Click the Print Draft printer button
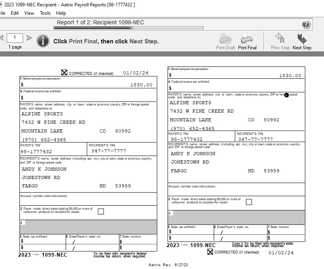The width and height of the screenshot is (324, 269). coord(225,42)
